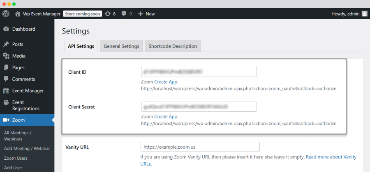Click the Client Secret label
Viewport: 370px width, 172px height.
coord(81,107)
